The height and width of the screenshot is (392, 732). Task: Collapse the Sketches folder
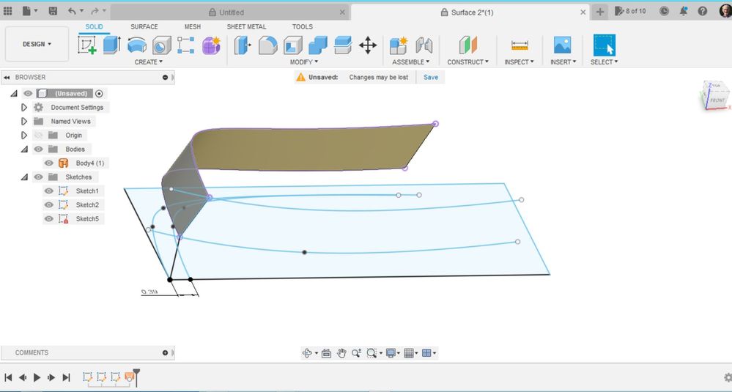coord(24,177)
